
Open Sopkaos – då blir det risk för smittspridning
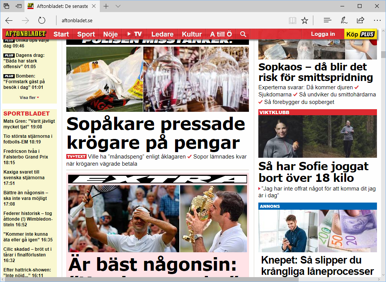(x=316, y=72)
